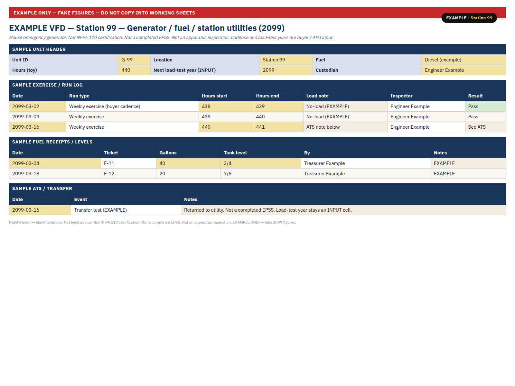Screen dimensions: 515x386
Task: Click the Sample Exercise / Run Log header
Action: [x=257, y=85]
